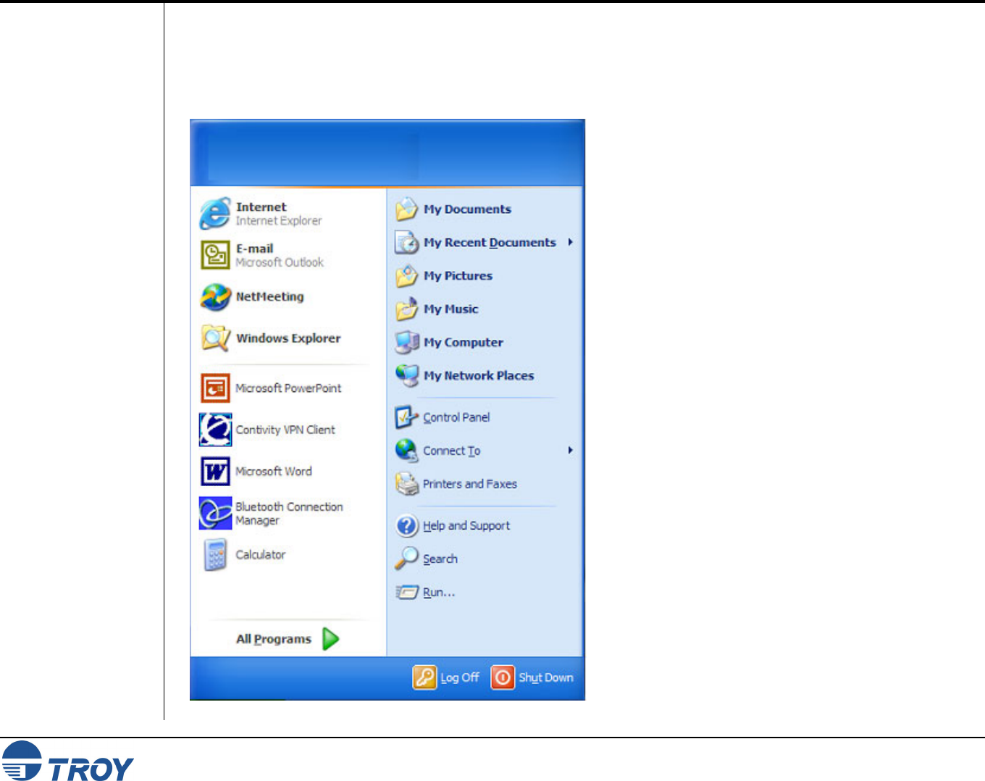Click the My Recent Documents icon
The image size is (985, 781).
tap(407, 243)
